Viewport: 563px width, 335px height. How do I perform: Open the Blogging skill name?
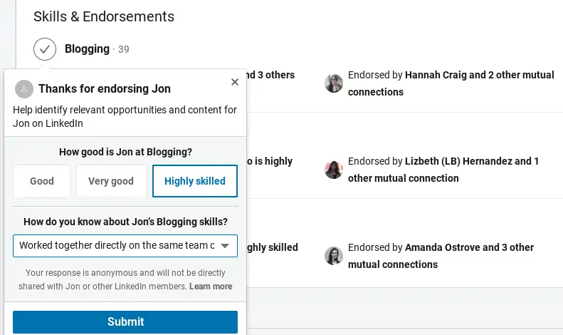pyautogui.click(x=87, y=49)
